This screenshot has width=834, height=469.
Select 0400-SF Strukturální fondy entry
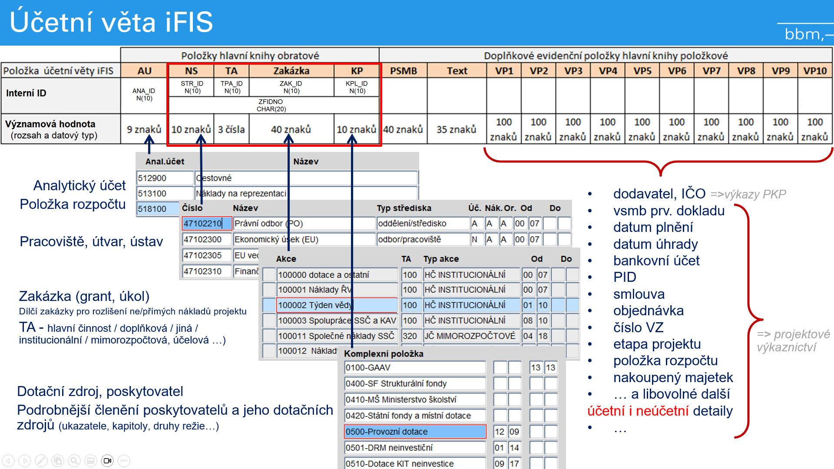tap(415, 383)
